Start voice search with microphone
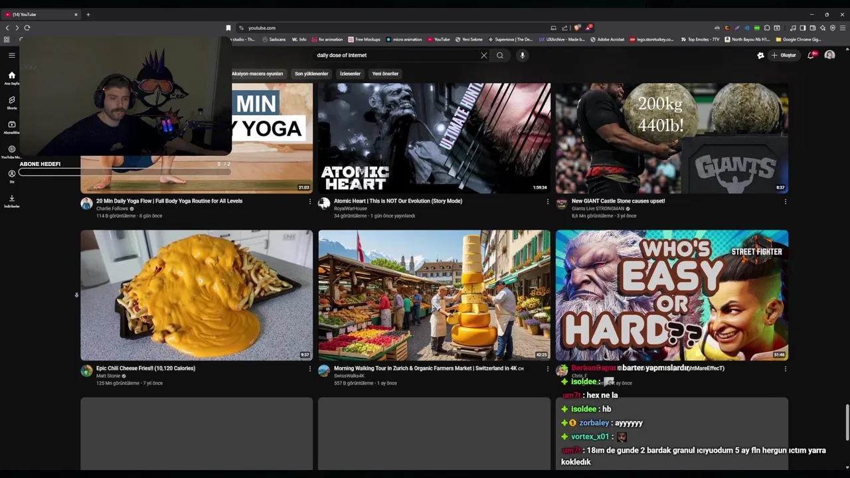The width and height of the screenshot is (850, 478). coord(523,55)
